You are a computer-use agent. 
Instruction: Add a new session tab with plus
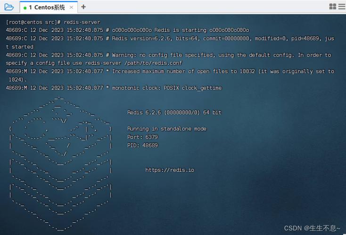[x=83, y=7]
